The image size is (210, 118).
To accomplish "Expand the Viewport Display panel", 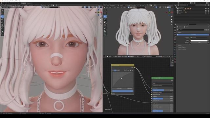I will coord(181,47).
